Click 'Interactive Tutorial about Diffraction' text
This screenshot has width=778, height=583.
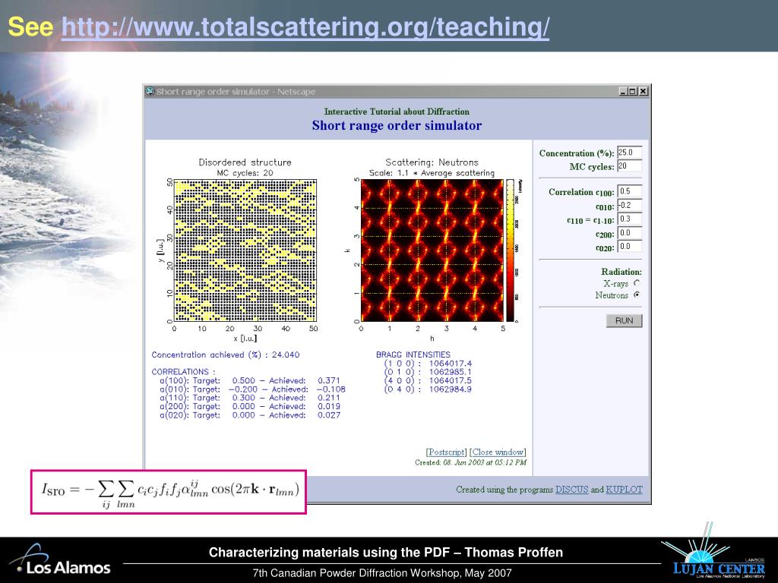[x=397, y=112]
